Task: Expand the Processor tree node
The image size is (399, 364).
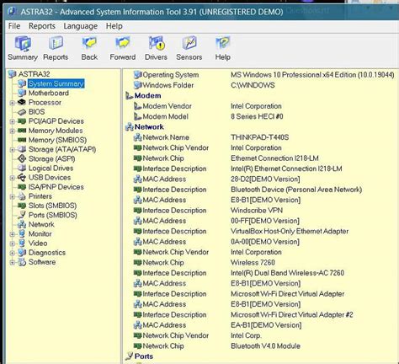Action: point(12,103)
